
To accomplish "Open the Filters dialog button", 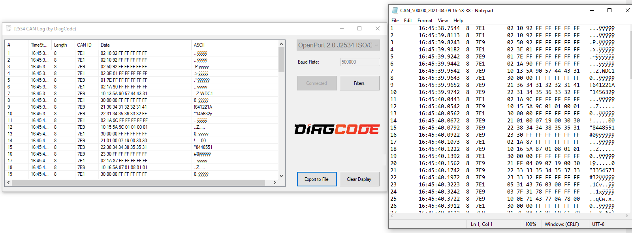I will click(359, 83).
